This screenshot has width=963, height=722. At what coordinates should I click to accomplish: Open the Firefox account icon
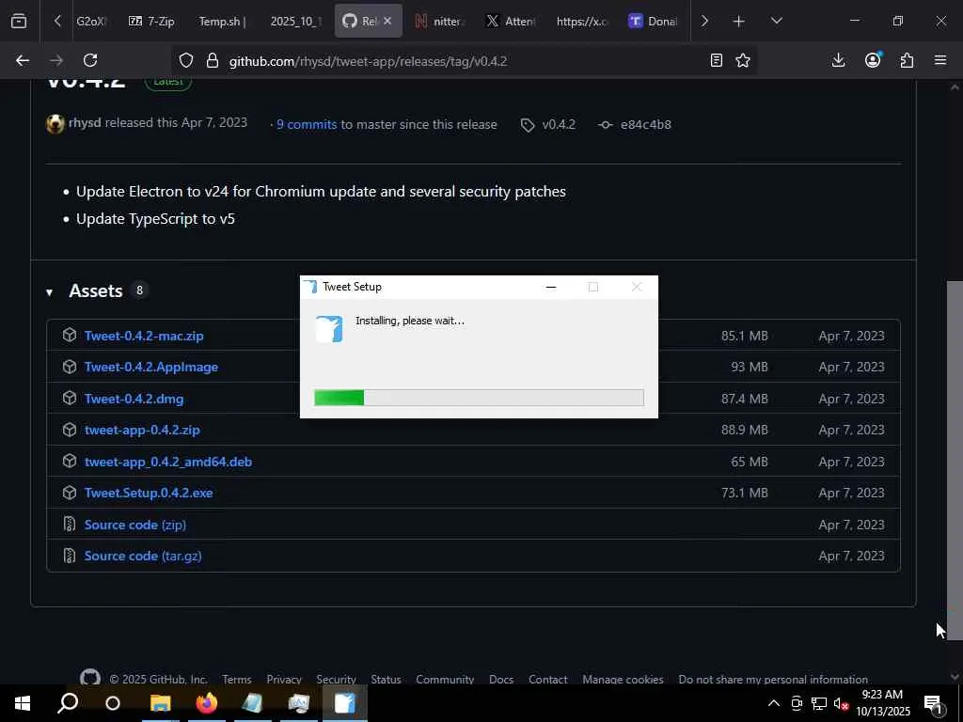pyautogui.click(x=873, y=60)
